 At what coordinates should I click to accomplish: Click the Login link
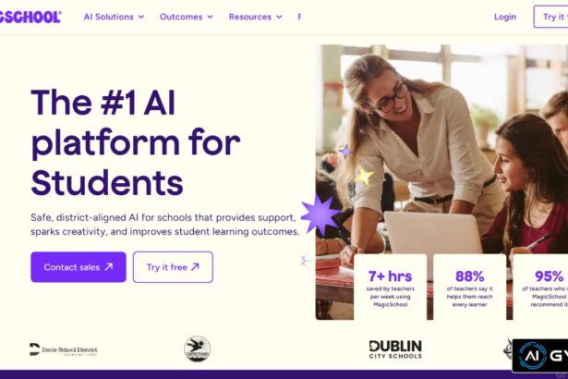click(x=505, y=17)
